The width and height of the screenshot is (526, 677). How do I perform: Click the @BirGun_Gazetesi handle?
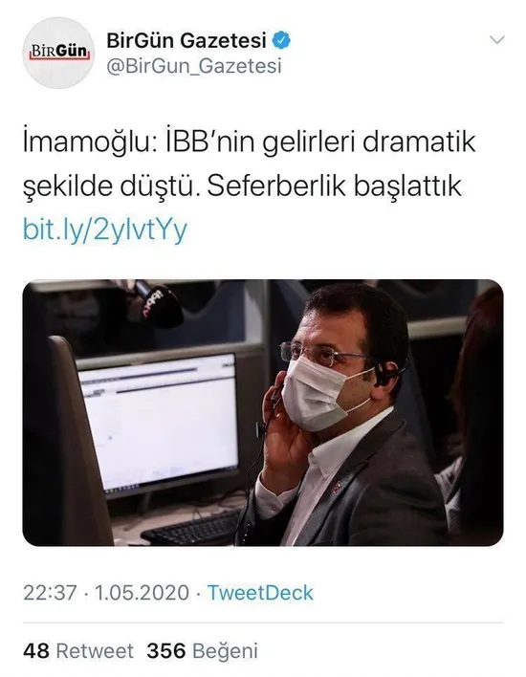tap(194, 66)
